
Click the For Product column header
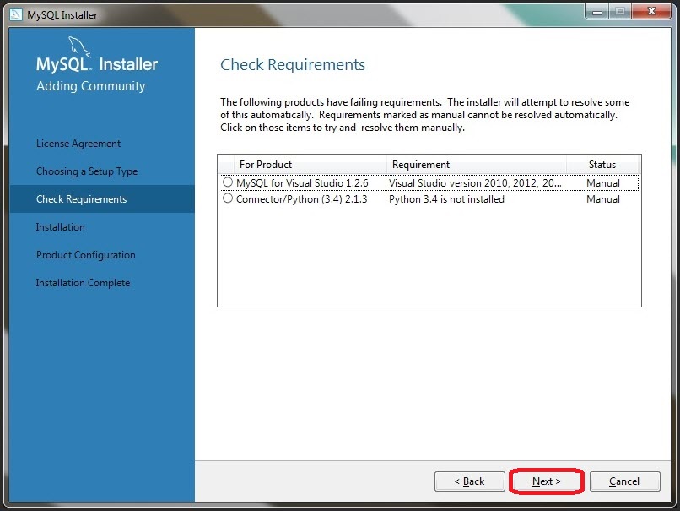310,165
